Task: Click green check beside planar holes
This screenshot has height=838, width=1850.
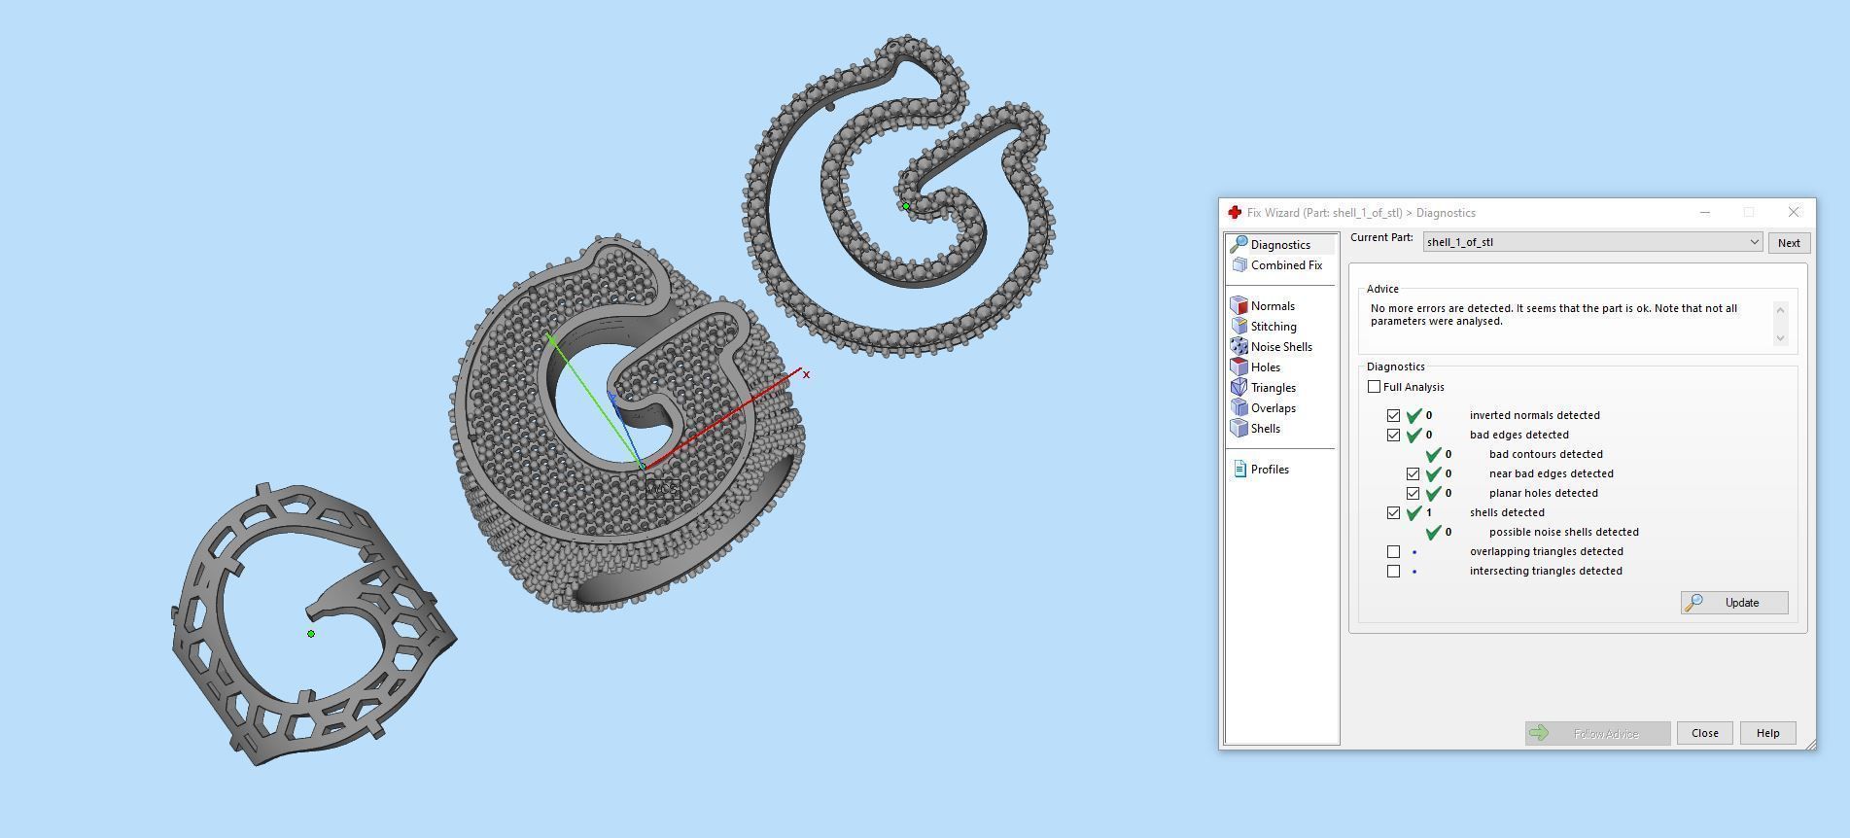Action: 1434,493
